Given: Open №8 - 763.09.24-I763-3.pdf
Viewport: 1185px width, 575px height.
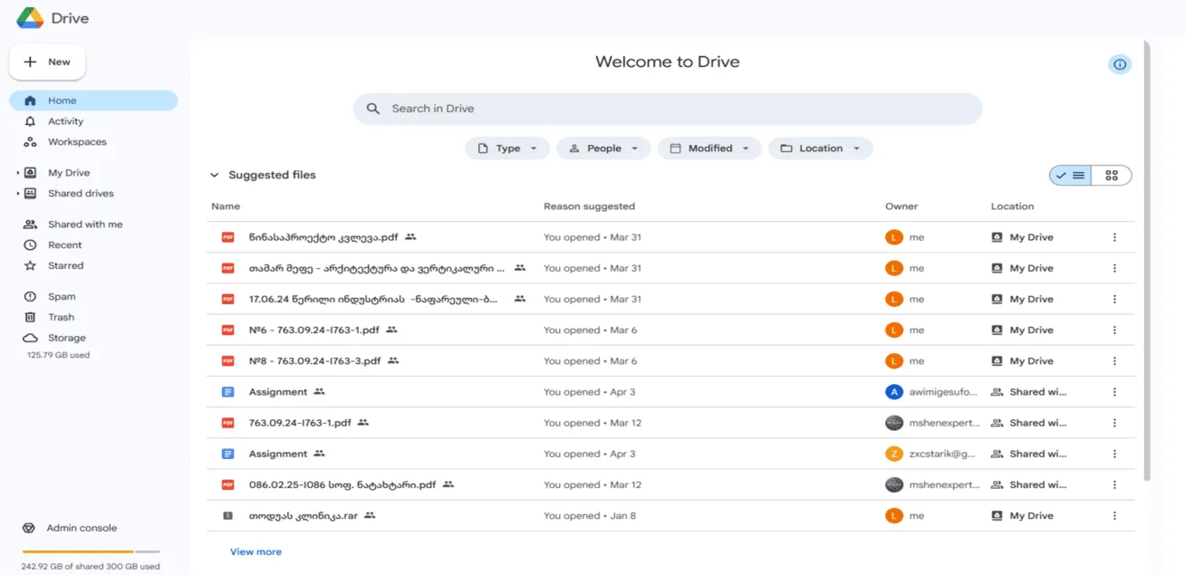Looking at the screenshot, I should [315, 361].
